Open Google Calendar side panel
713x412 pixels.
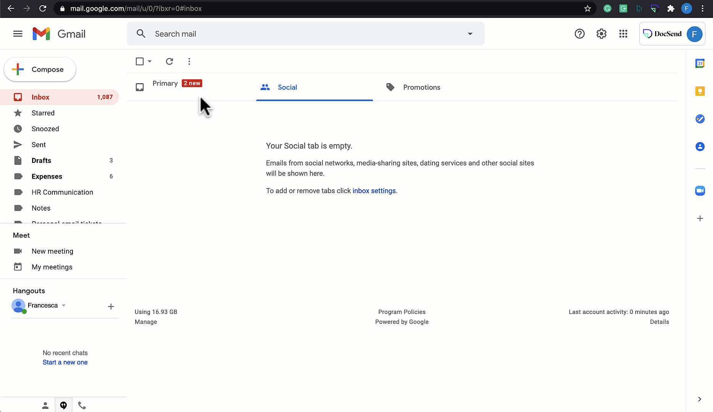(x=700, y=63)
